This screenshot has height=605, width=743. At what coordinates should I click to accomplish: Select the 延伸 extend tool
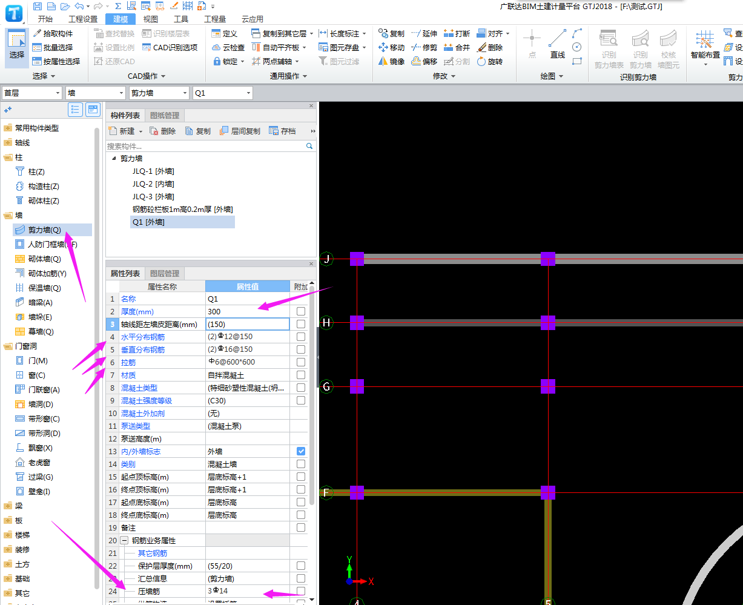click(x=424, y=33)
